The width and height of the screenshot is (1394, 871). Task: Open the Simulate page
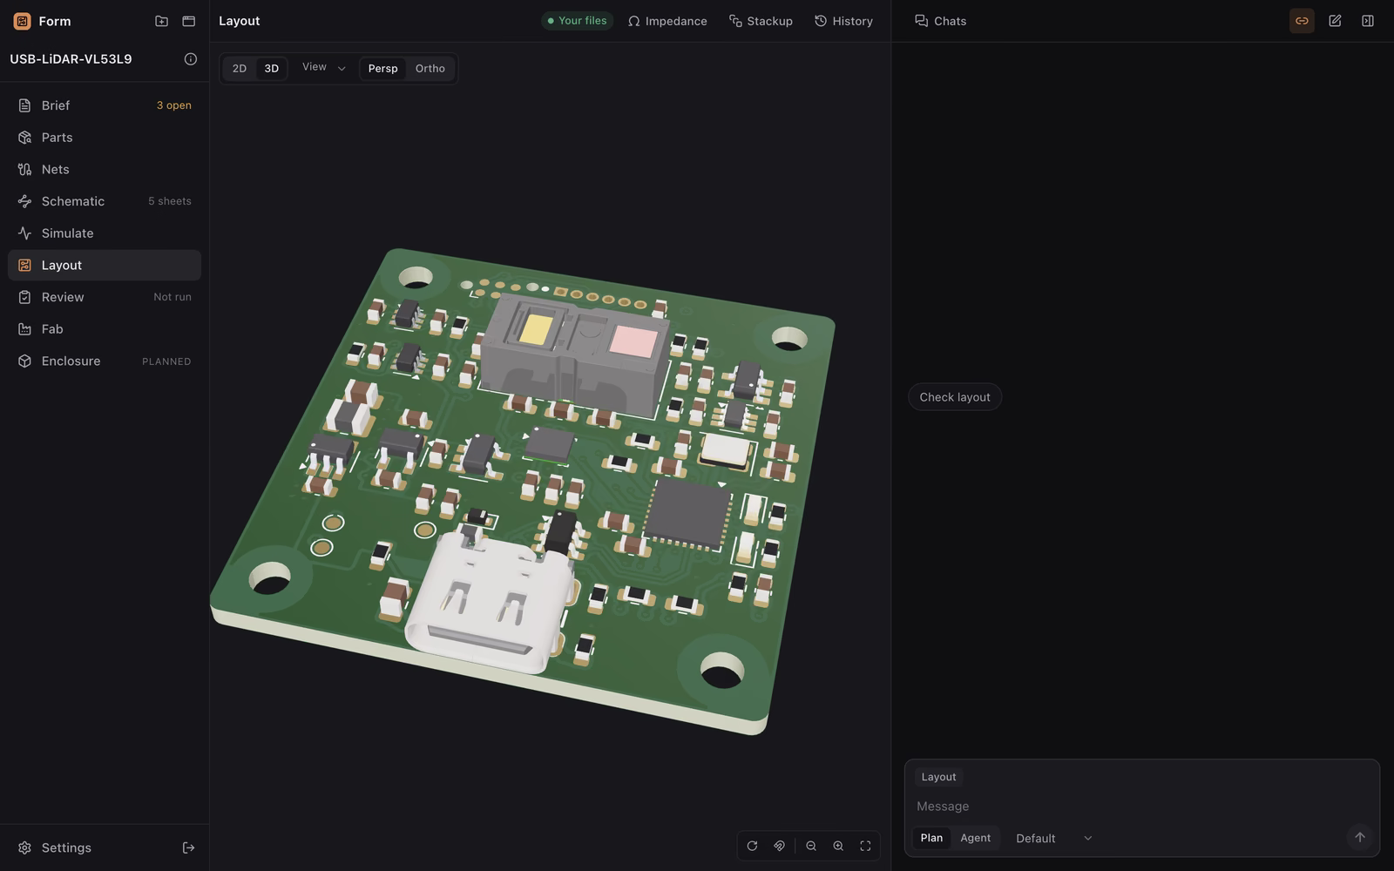point(105,233)
